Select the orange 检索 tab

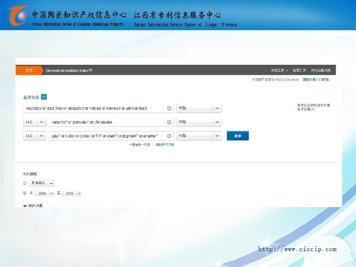click(29, 70)
